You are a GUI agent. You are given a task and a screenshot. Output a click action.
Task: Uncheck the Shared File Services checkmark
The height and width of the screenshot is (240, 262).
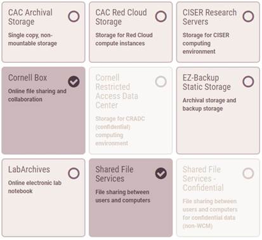(x=161, y=173)
